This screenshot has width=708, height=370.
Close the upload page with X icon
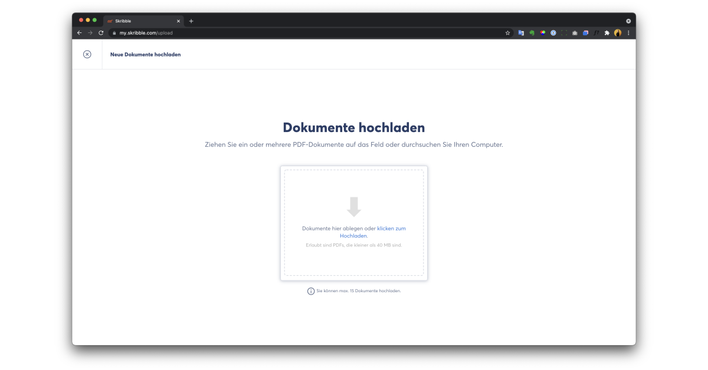tap(87, 54)
